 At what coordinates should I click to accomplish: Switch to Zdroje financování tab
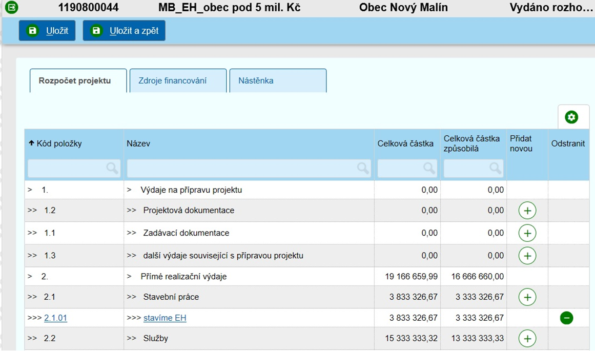(178, 80)
